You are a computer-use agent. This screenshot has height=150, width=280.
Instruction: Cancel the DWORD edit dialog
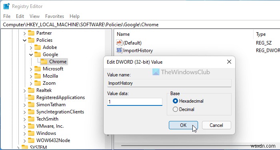click(x=216, y=125)
